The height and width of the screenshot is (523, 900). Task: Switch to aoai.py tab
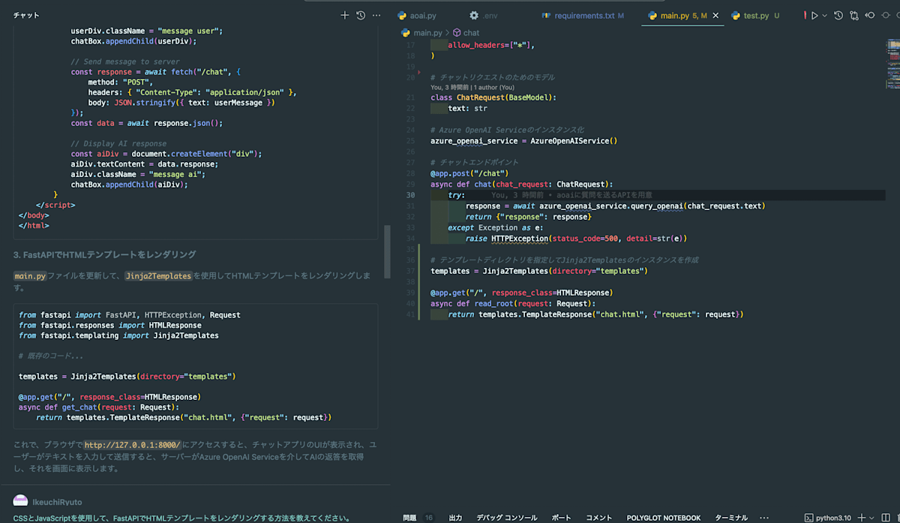pyautogui.click(x=417, y=15)
